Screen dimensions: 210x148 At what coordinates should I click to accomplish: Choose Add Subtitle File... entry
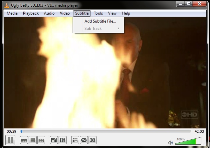(99, 21)
